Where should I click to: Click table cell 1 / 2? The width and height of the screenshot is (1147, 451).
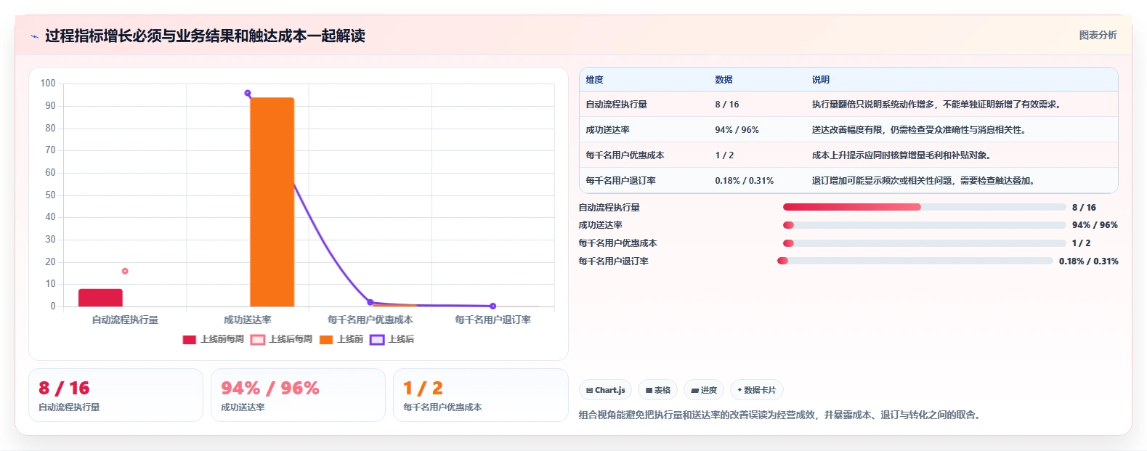click(x=724, y=155)
